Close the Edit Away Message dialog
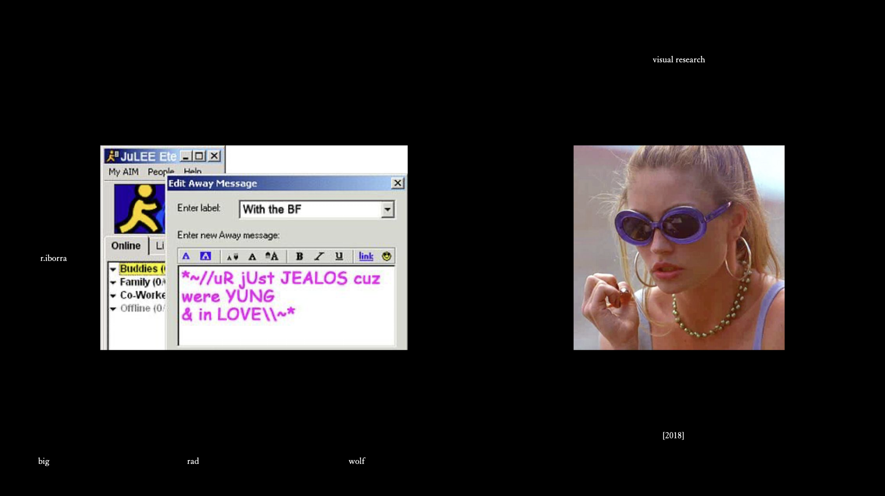The width and height of the screenshot is (885, 496). (398, 183)
